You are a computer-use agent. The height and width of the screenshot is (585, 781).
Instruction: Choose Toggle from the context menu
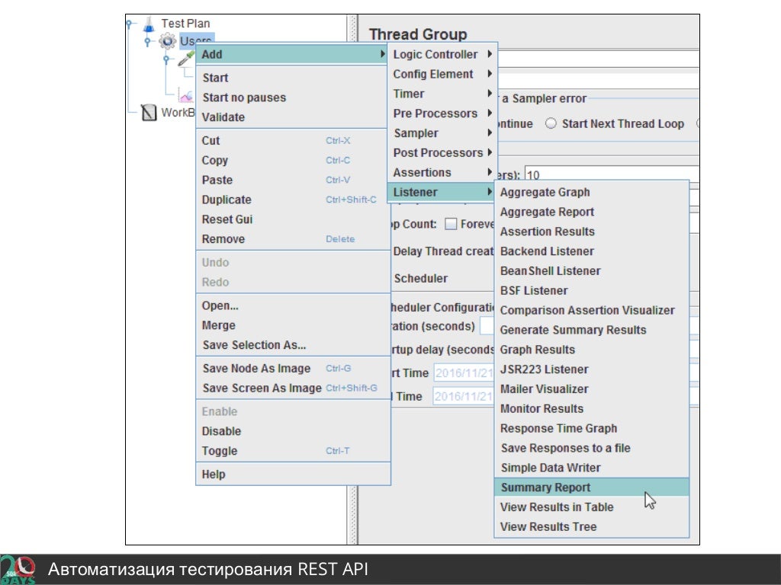click(x=294, y=451)
